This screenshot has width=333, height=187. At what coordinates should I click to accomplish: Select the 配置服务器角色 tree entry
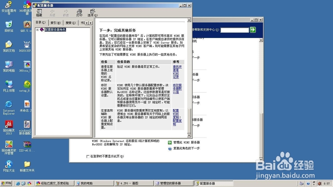tap(55, 30)
